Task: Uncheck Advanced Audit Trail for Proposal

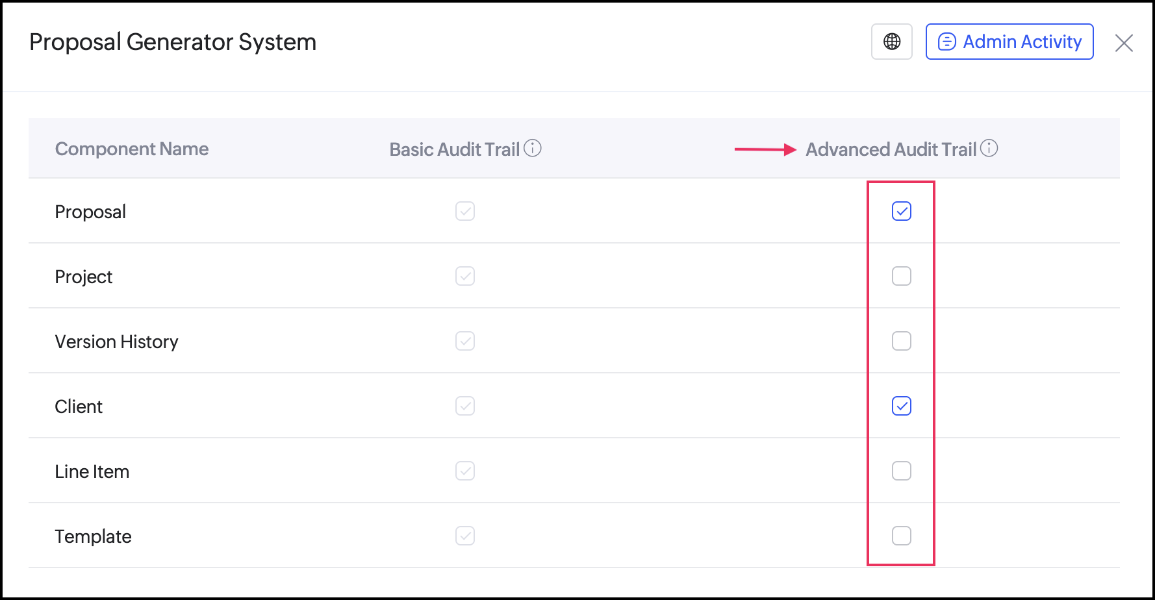Action: pyautogui.click(x=902, y=211)
